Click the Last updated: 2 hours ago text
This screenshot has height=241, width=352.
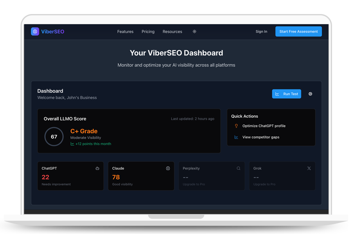pyautogui.click(x=192, y=119)
